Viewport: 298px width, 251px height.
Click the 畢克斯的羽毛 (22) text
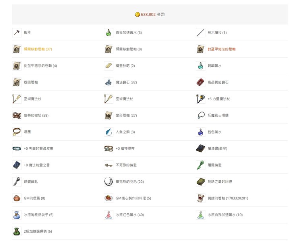pos(130,181)
